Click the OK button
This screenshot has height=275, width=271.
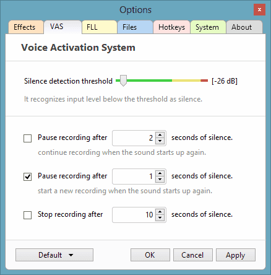click(x=150, y=255)
